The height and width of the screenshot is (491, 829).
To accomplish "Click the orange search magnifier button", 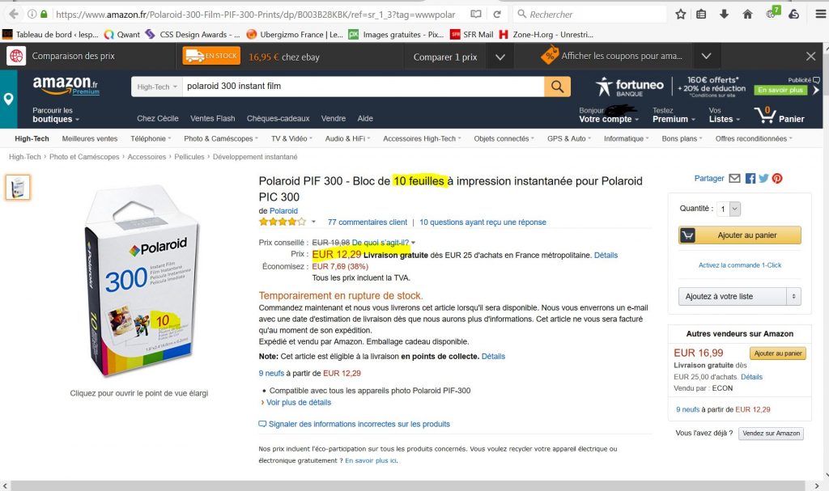I will 557,87.
